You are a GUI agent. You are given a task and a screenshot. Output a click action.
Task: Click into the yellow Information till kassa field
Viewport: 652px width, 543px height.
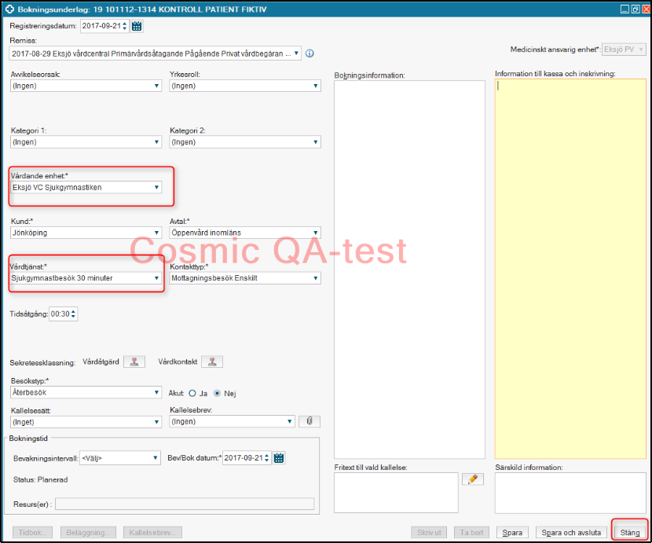coord(570,267)
